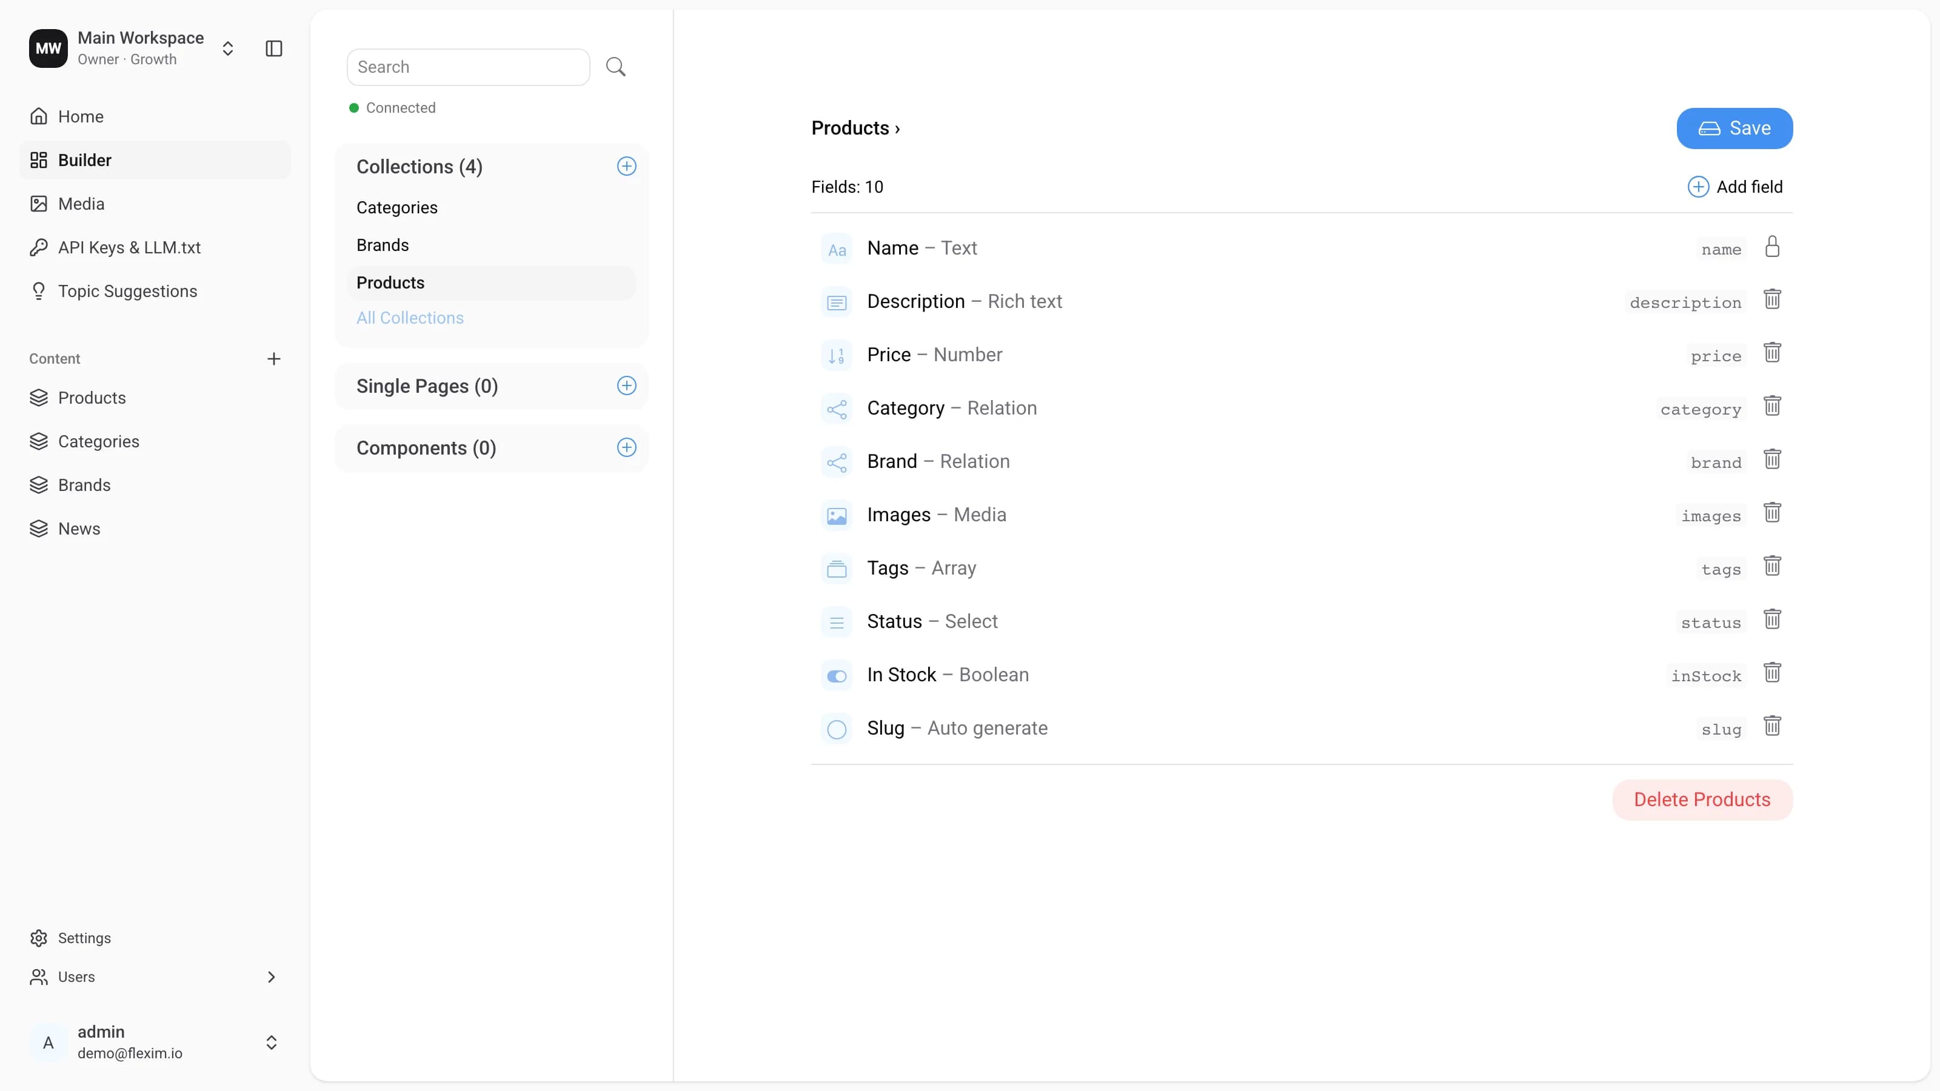
Task: Open the Main Workspace switcher
Action: click(227, 48)
